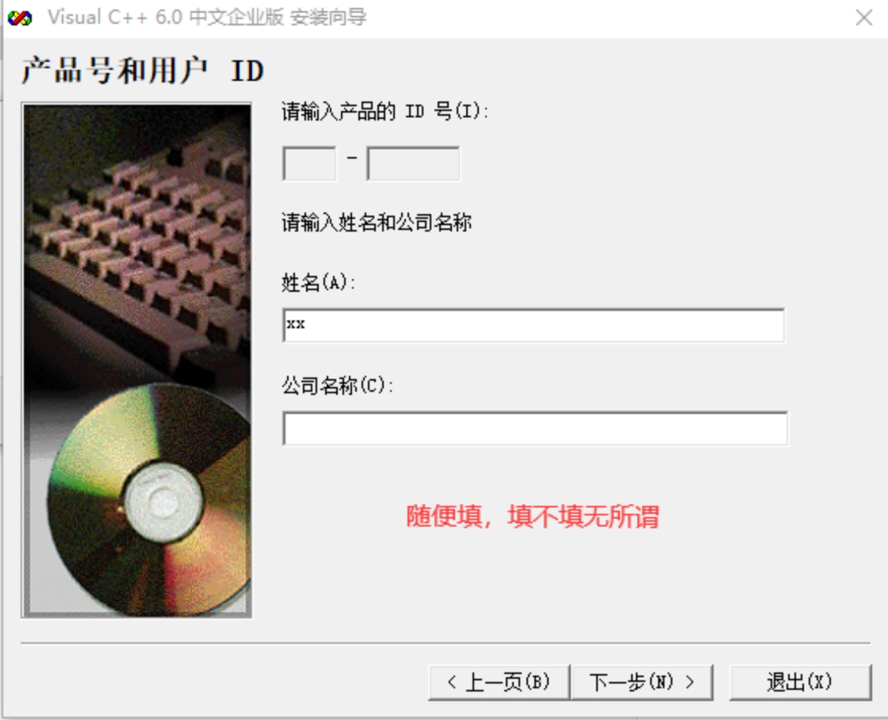The width and height of the screenshot is (888, 720).
Task: Click the Visual C++ installer title bar icon
Action: point(20,18)
